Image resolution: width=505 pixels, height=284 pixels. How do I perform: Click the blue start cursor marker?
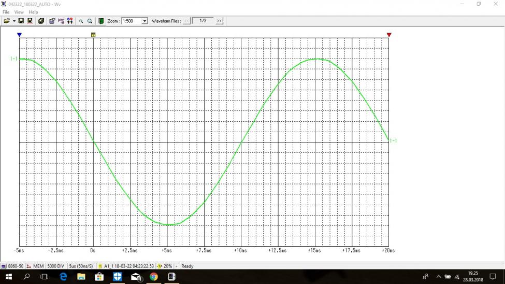tap(19, 35)
